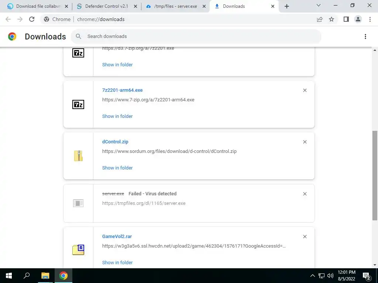Click the greyed file icon of server.exe

78,203
